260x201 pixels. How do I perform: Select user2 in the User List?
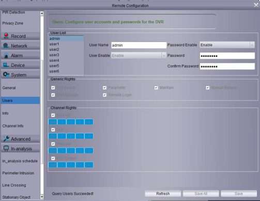pos(66,49)
